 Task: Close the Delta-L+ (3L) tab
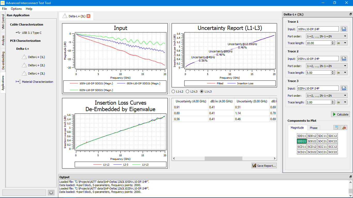[88, 16]
